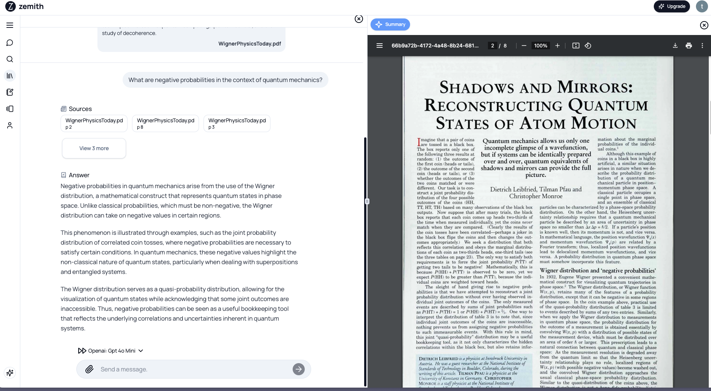
Task: Click the question about negative probabilities
Action: click(x=225, y=80)
